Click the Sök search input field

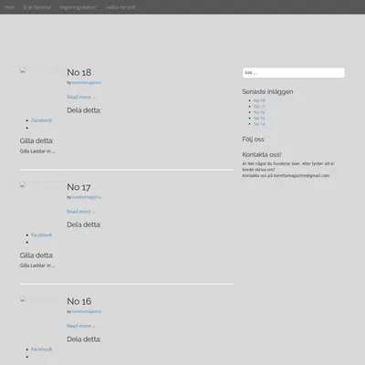[294, 73]
